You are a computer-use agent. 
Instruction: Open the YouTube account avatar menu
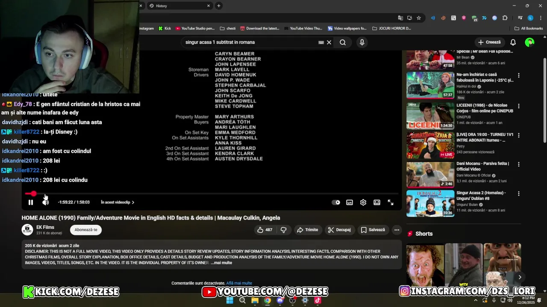tap(529, 42)
